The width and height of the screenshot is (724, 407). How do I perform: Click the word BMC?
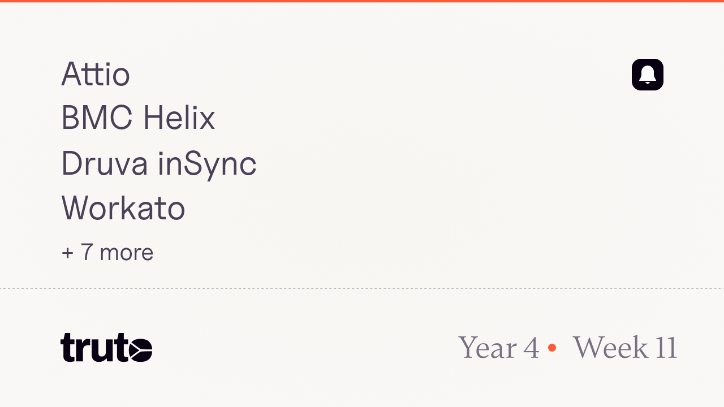pos(97,118)
